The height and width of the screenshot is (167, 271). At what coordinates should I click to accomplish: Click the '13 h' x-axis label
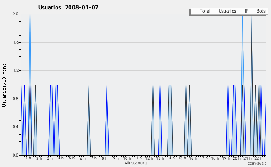[160, 158]
